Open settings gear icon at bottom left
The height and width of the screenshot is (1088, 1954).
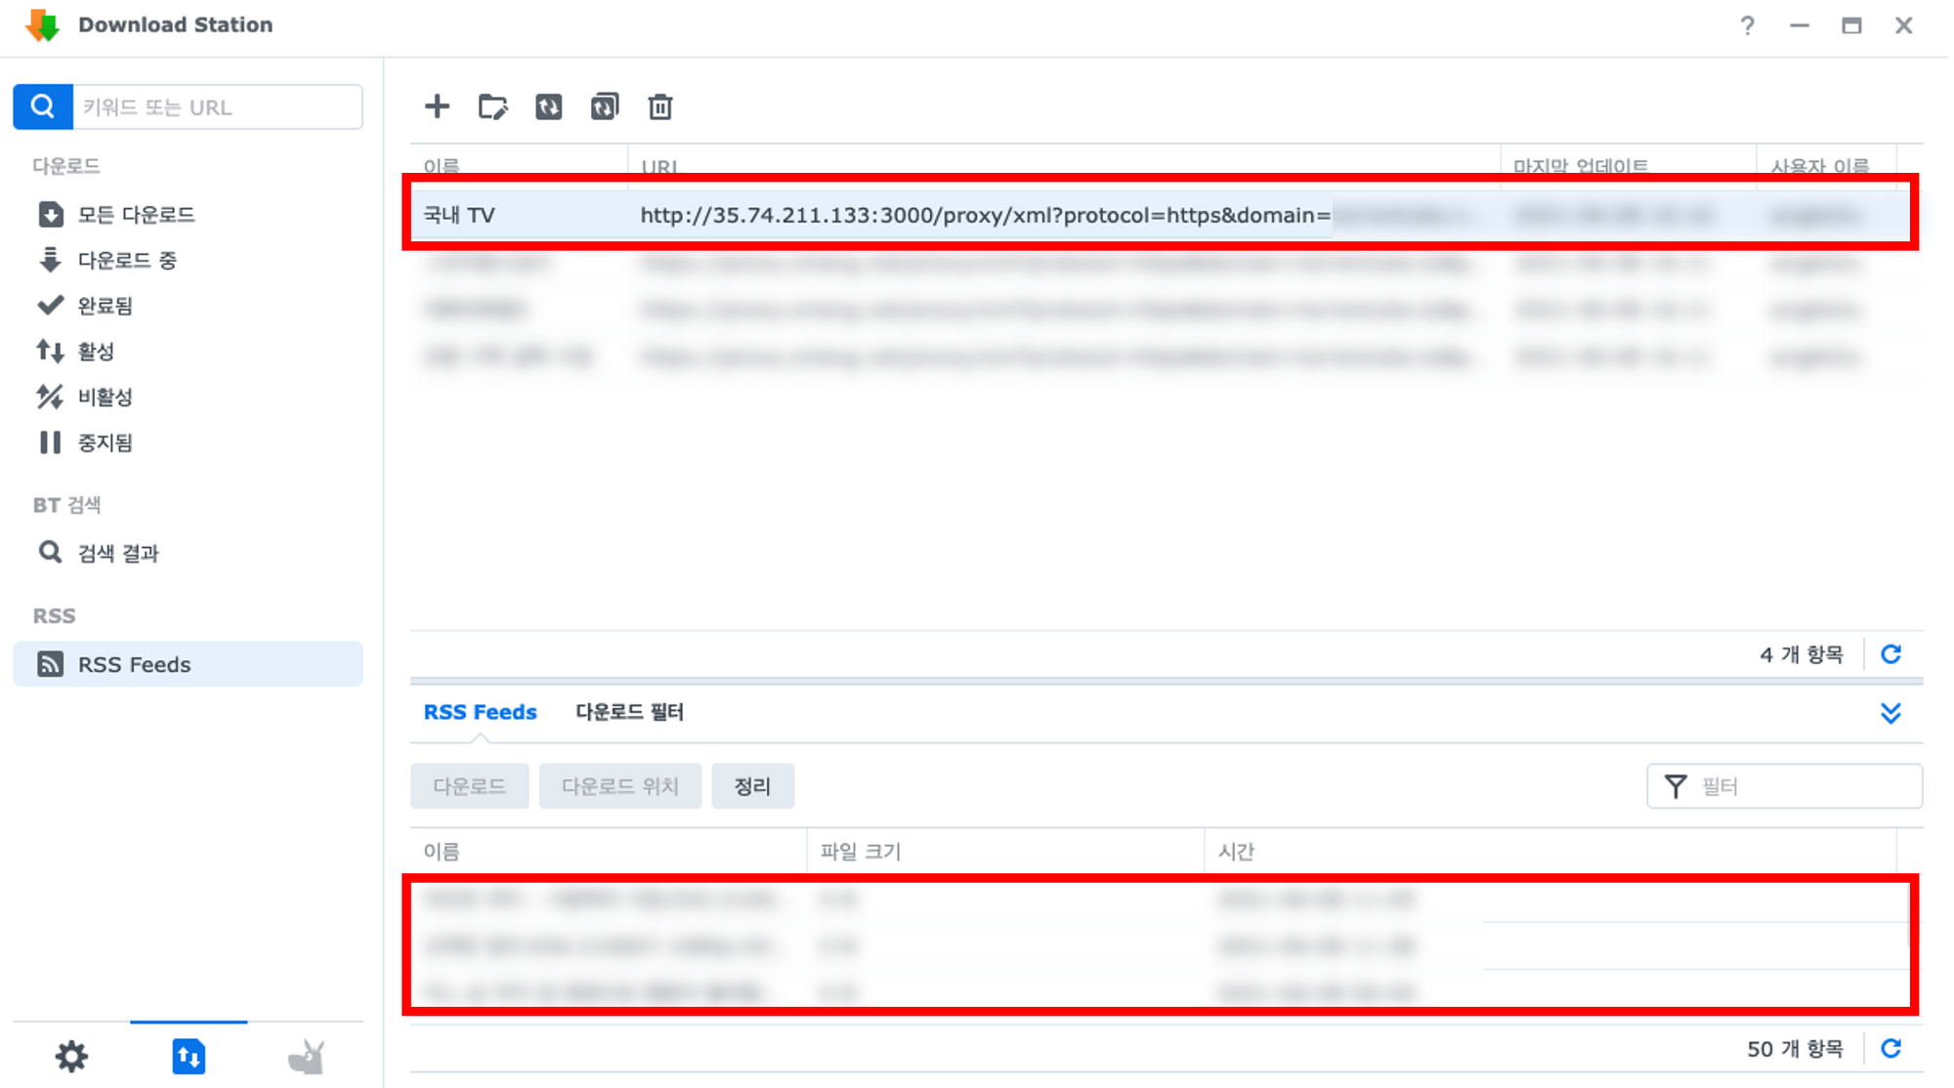click(71, 1056)
